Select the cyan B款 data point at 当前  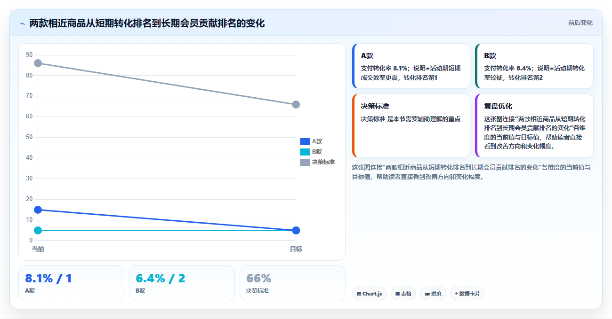[x=38, y=230]
